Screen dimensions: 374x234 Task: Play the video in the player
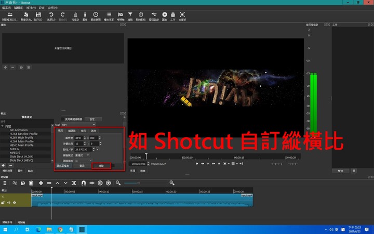[208, 164]
